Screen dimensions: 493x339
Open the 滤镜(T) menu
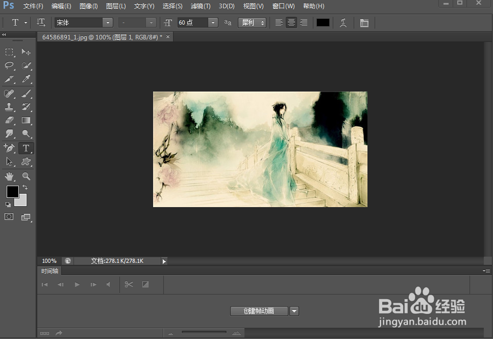[201, 6]
